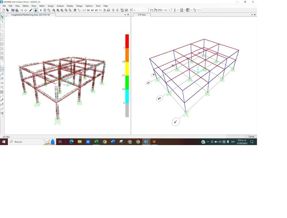Click the yellow segment of color legend
The image size is (287, 218).
click(x=127, y=69)
